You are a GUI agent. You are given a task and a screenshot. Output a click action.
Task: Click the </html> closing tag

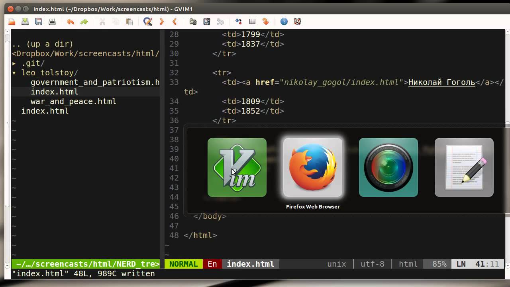pos(200,236)
